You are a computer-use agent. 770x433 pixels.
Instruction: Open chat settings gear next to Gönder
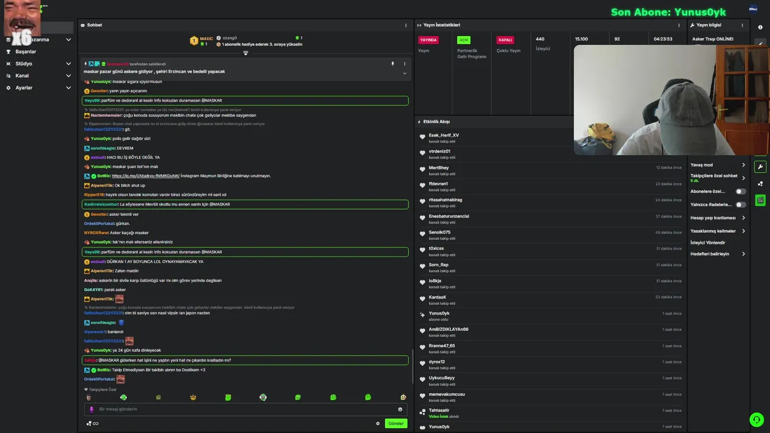coord(378,423)
